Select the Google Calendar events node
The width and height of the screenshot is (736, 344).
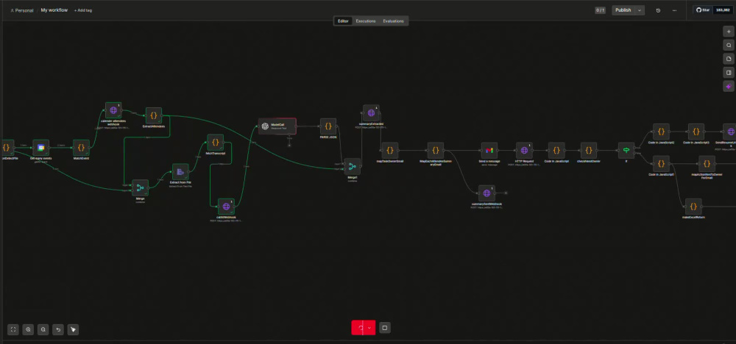point(40,148)
